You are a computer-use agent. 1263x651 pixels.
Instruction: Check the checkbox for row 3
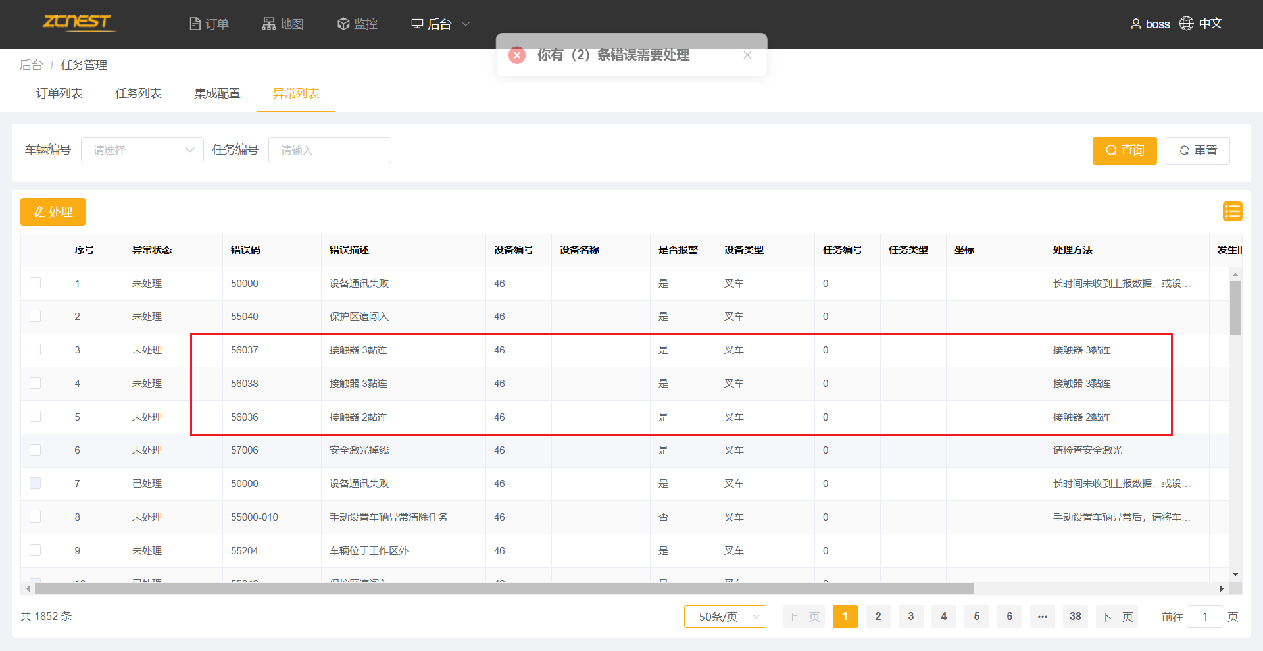(36, 350)
